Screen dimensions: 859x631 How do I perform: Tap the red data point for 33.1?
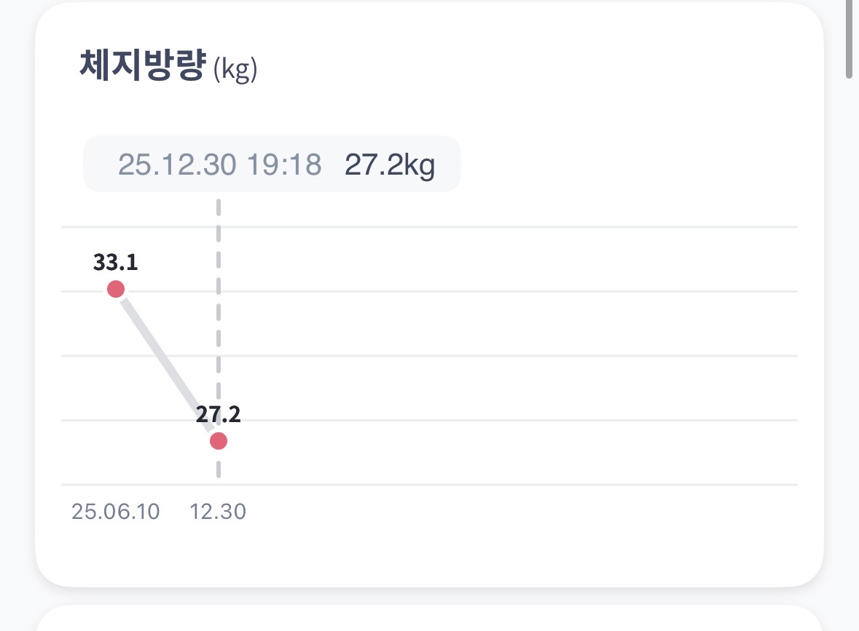(116, 290)
